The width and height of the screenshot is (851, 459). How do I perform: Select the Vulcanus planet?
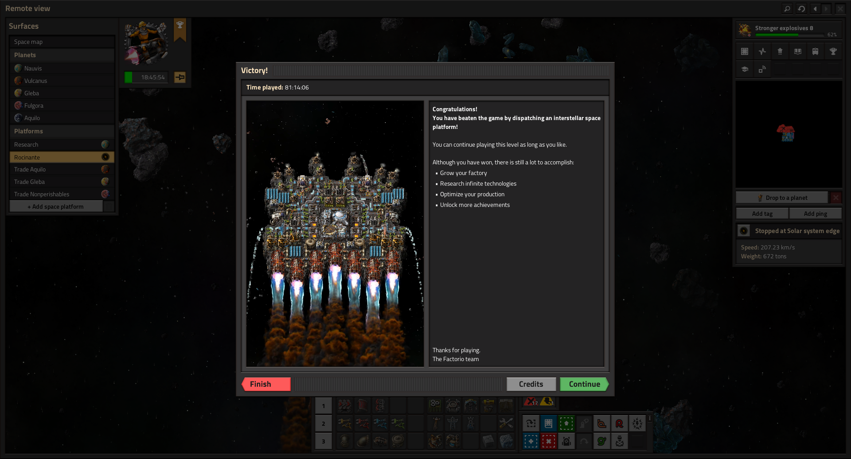(62, 81)
